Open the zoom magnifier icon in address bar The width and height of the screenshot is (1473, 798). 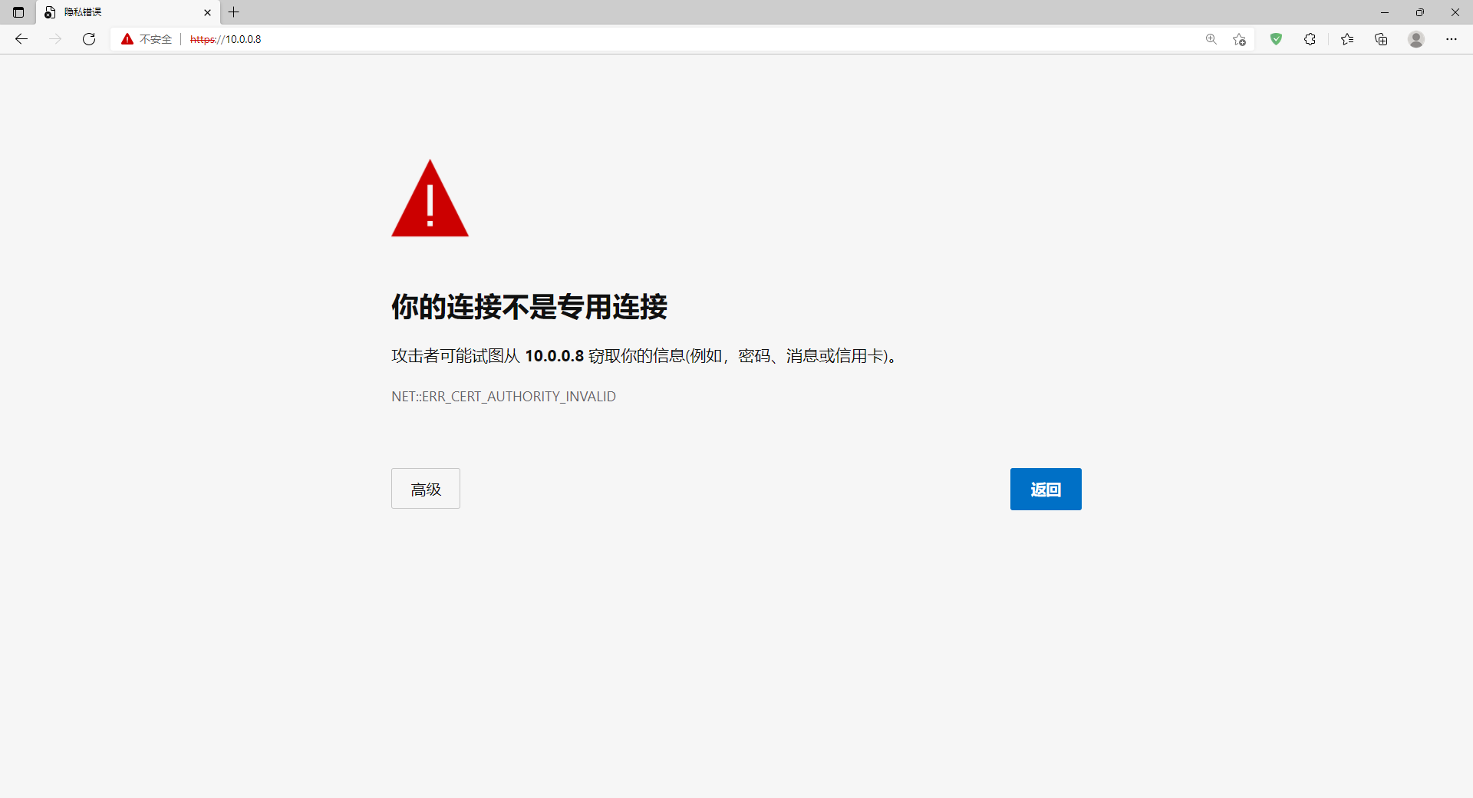1211,39
